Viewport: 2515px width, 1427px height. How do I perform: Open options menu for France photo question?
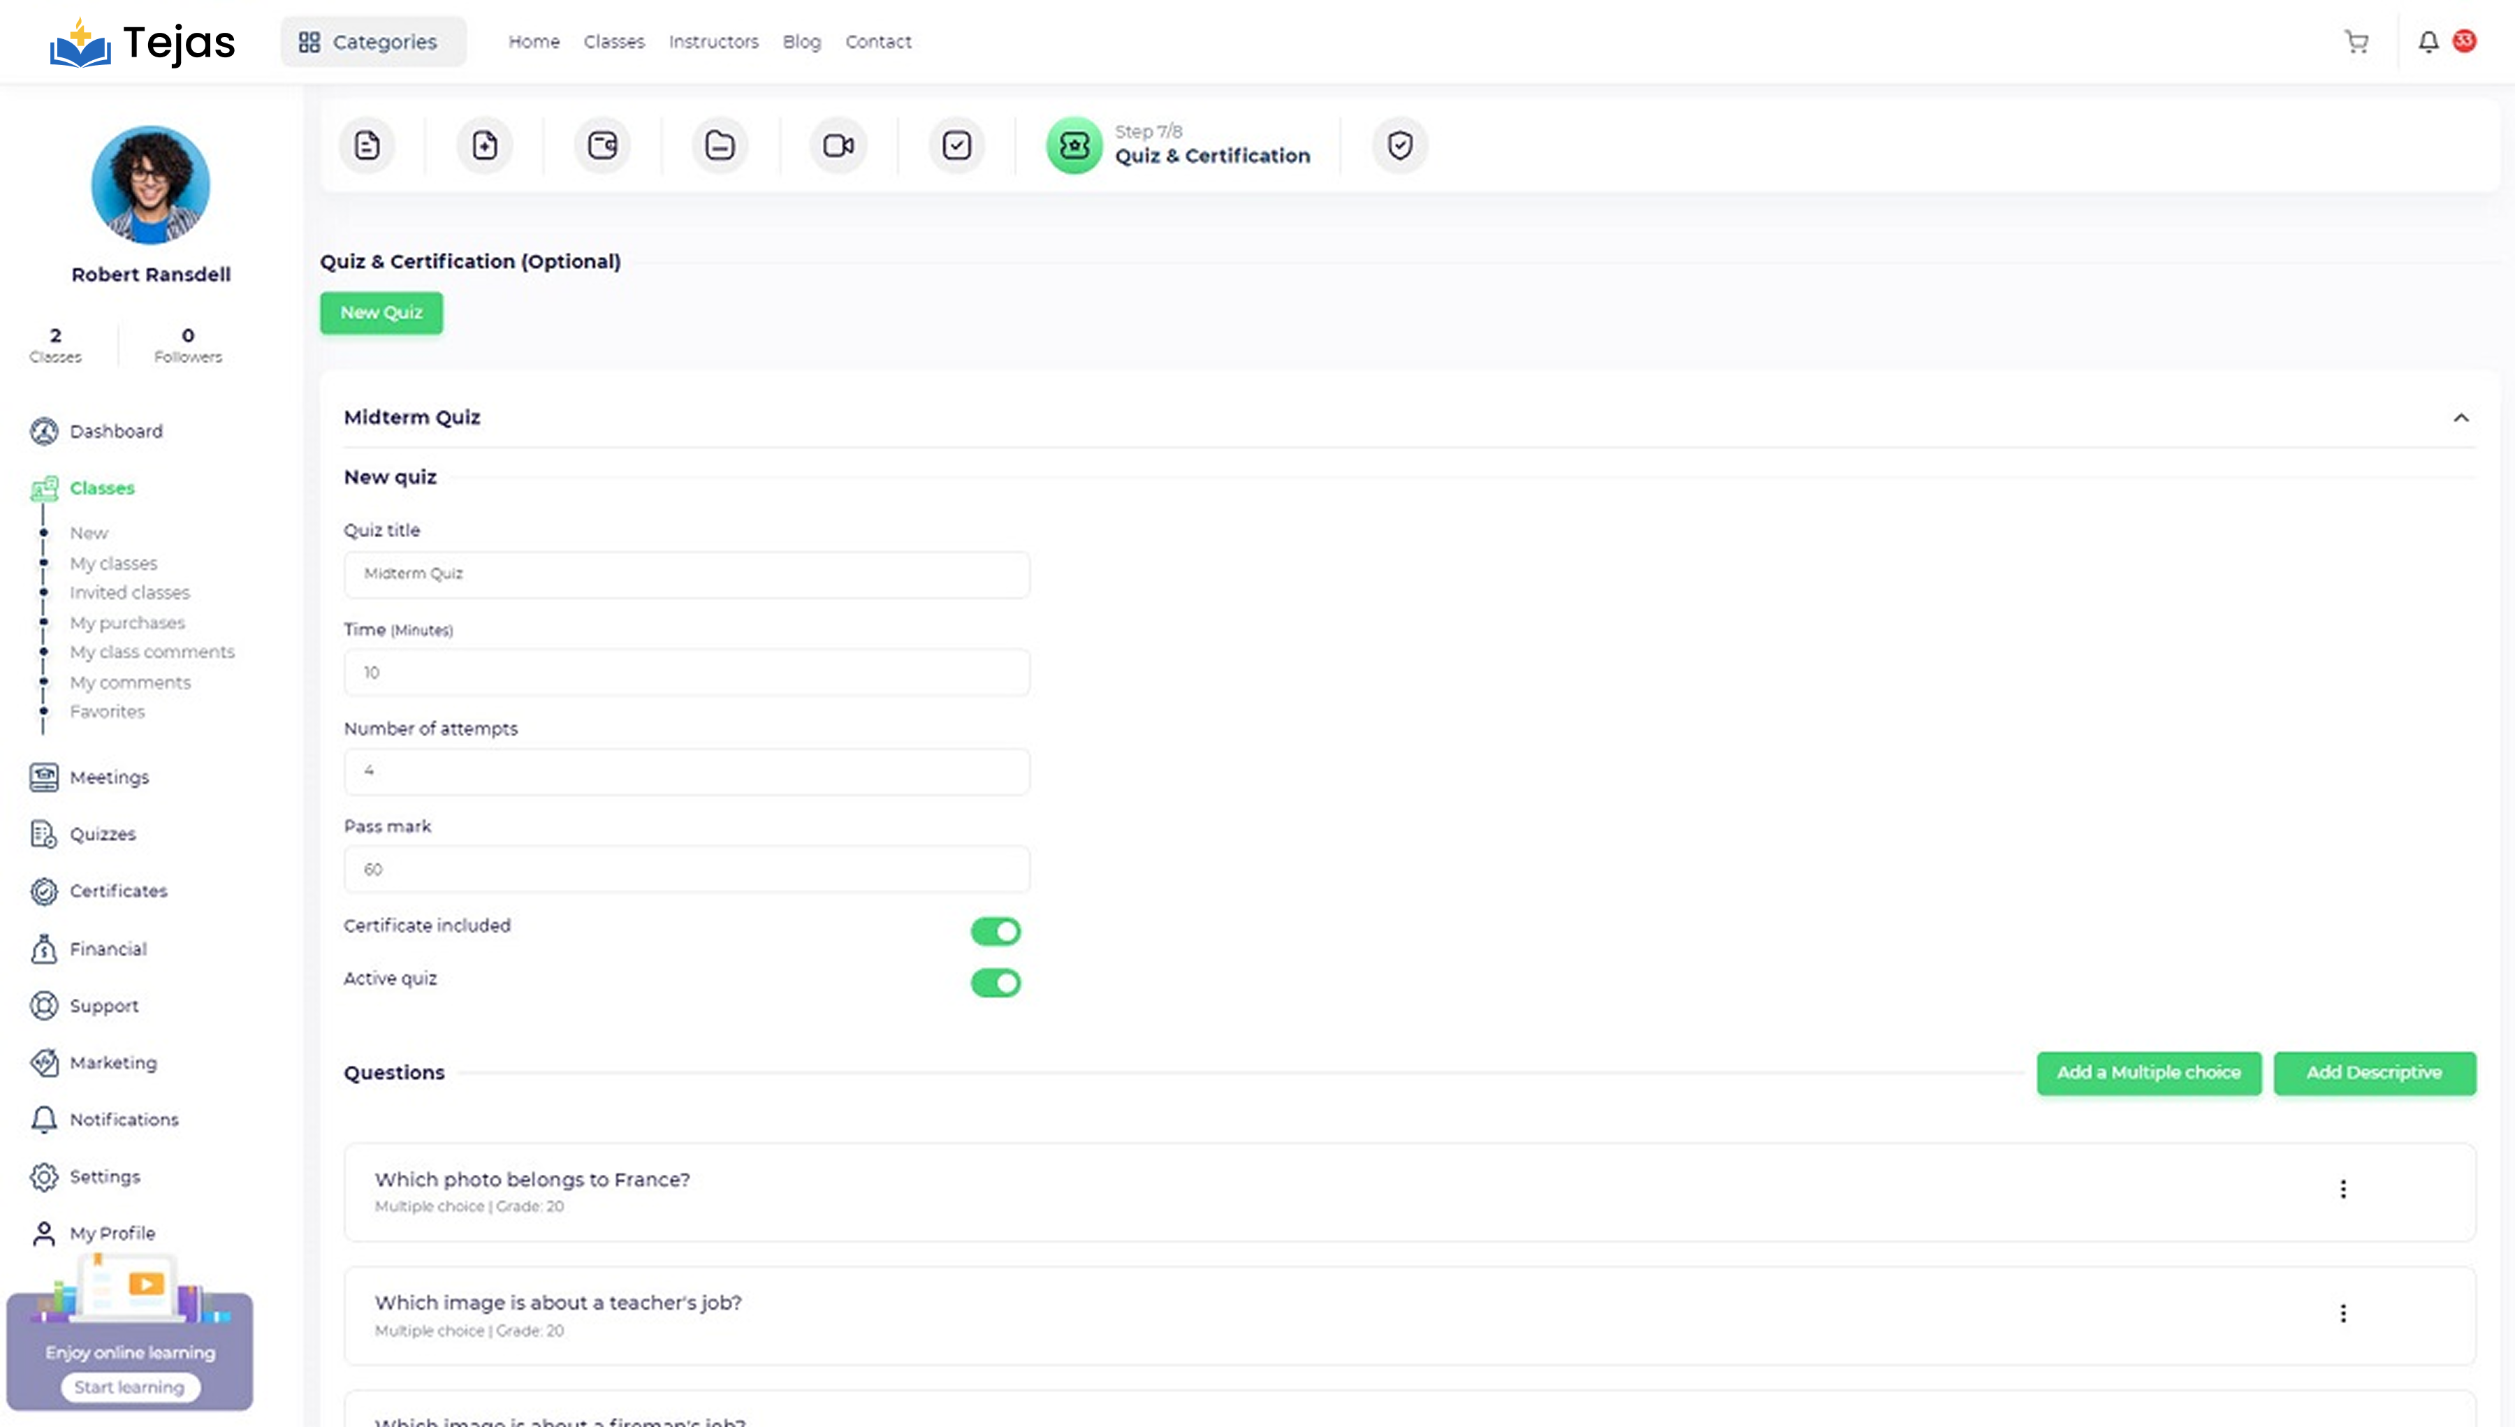click(2342, 1189)
